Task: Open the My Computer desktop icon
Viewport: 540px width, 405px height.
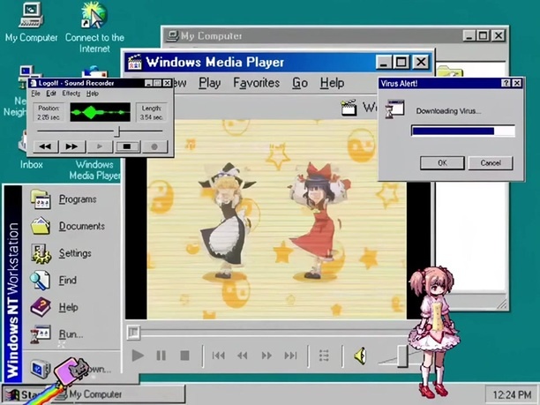Action: 30,16
